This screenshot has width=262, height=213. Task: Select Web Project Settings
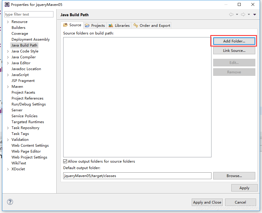point(30,157)
